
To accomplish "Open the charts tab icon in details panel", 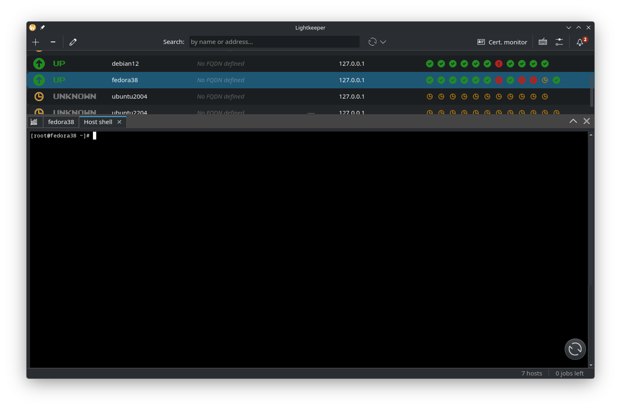I will click(34, 122).
